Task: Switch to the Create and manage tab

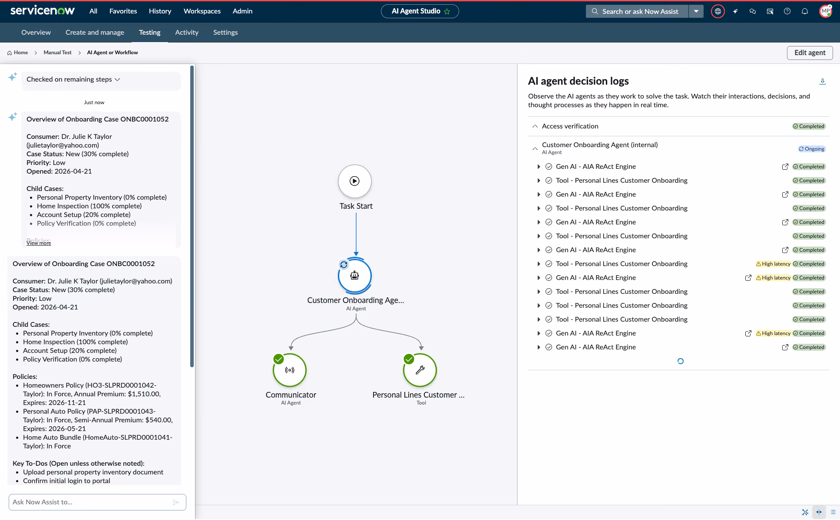Action: (95, 33)
